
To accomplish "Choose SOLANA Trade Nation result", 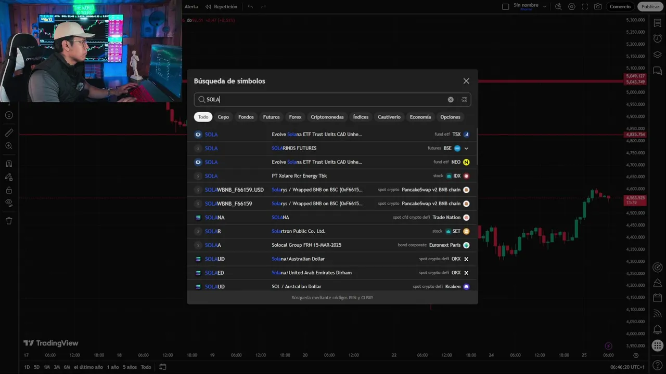I will pos(332,218).
